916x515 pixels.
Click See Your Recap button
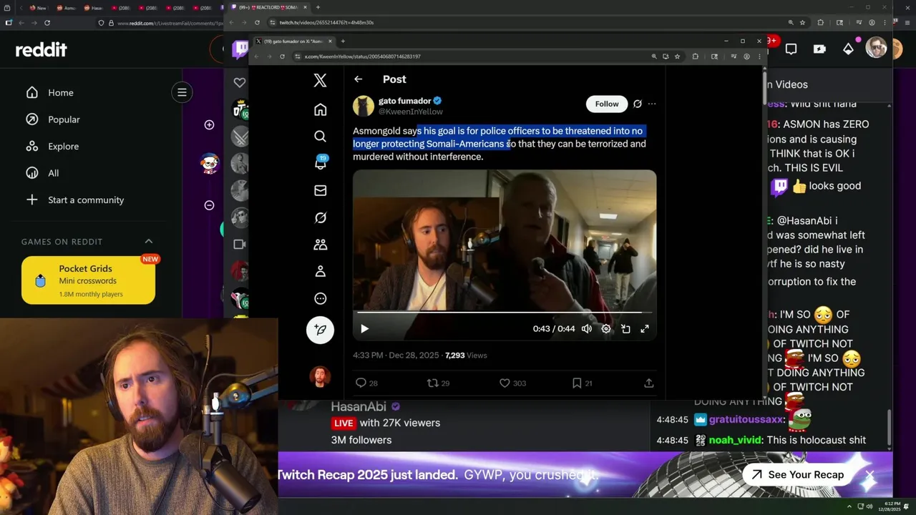[797, 475]
